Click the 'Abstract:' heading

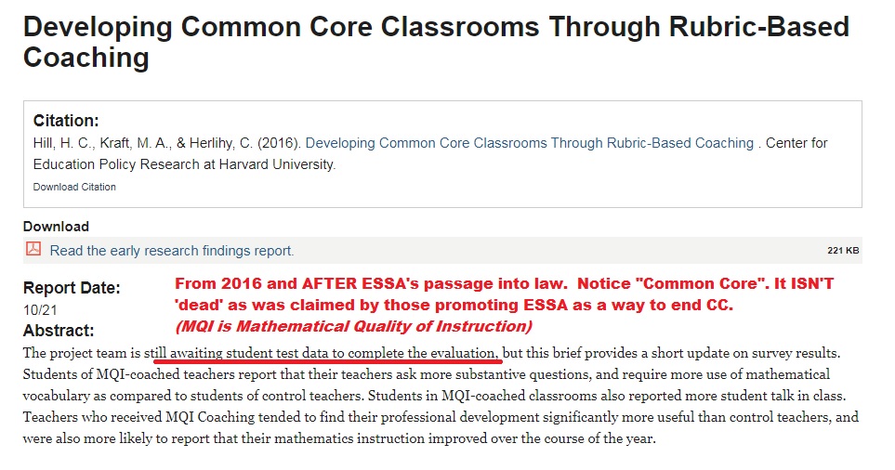(59, 331)
